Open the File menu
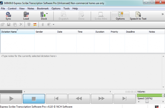165x108 pixels. point(3,9)
